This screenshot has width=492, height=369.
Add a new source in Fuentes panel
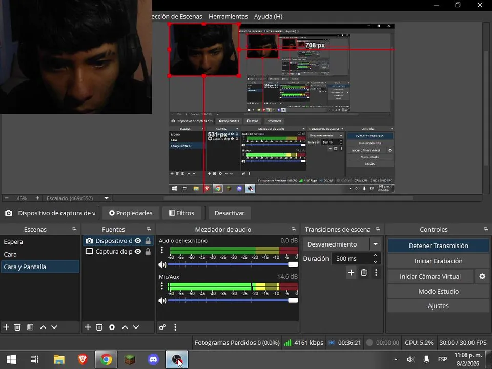click(x=88, y=327)
